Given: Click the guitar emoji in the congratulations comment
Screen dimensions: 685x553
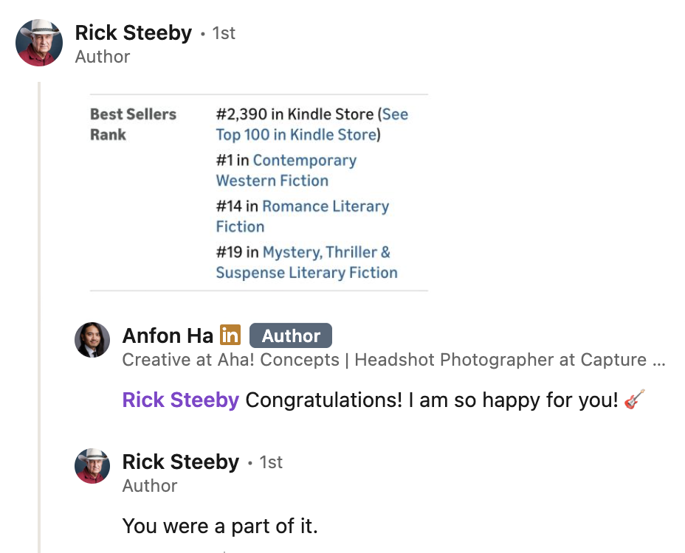Looking at the screenshot, I should point(634,400).
